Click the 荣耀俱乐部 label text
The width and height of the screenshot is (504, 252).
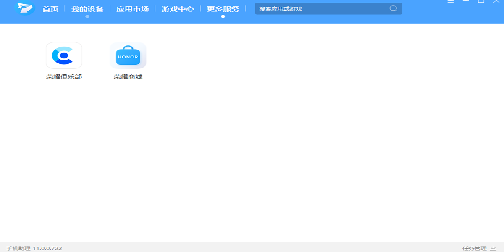[64, 77]
